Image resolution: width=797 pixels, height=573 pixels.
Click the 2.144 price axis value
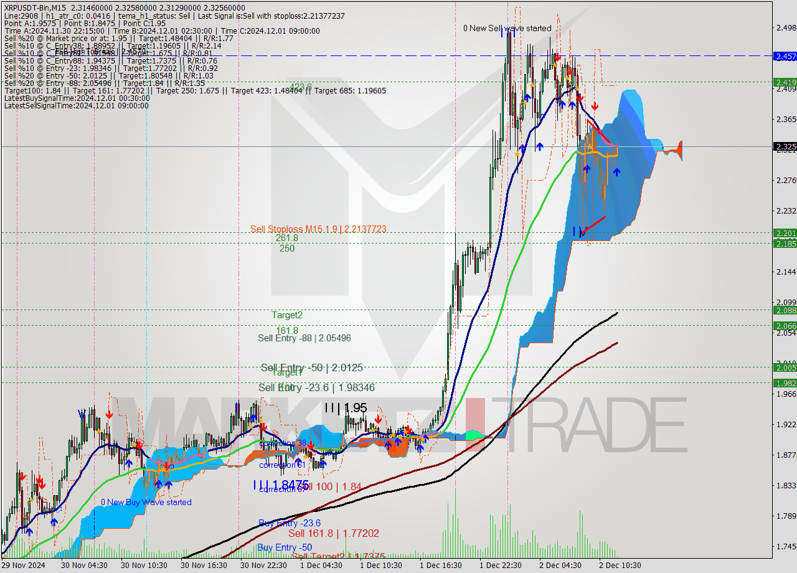786,272
